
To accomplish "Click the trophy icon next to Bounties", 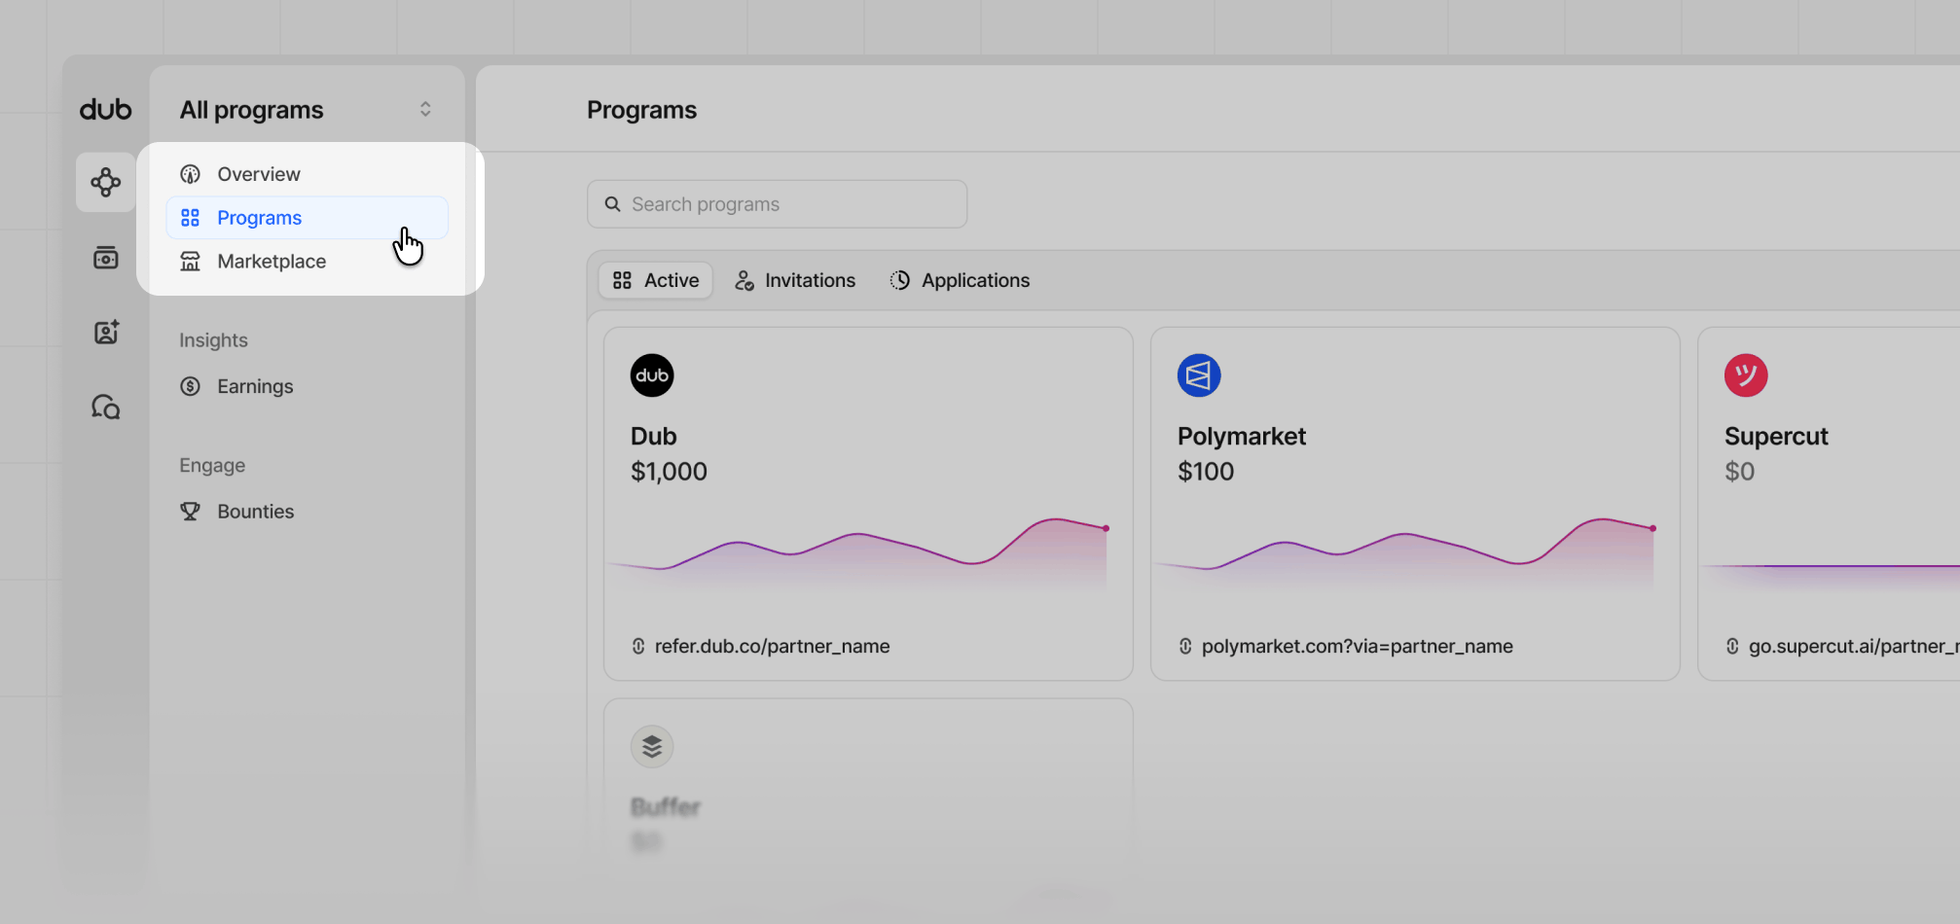I will tap(191, 512).
